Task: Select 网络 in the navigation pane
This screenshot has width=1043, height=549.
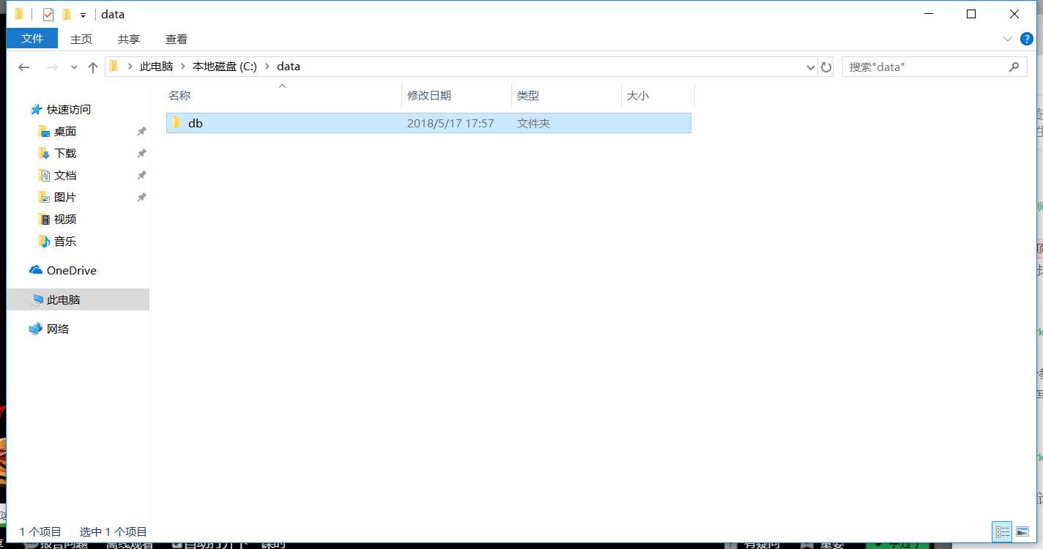Action: pyautogui.click(x=58, y=329)
